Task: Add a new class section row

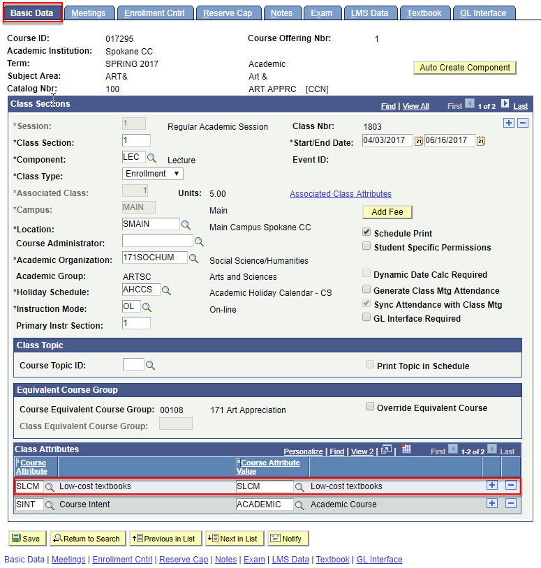Action: click(509, 123)
